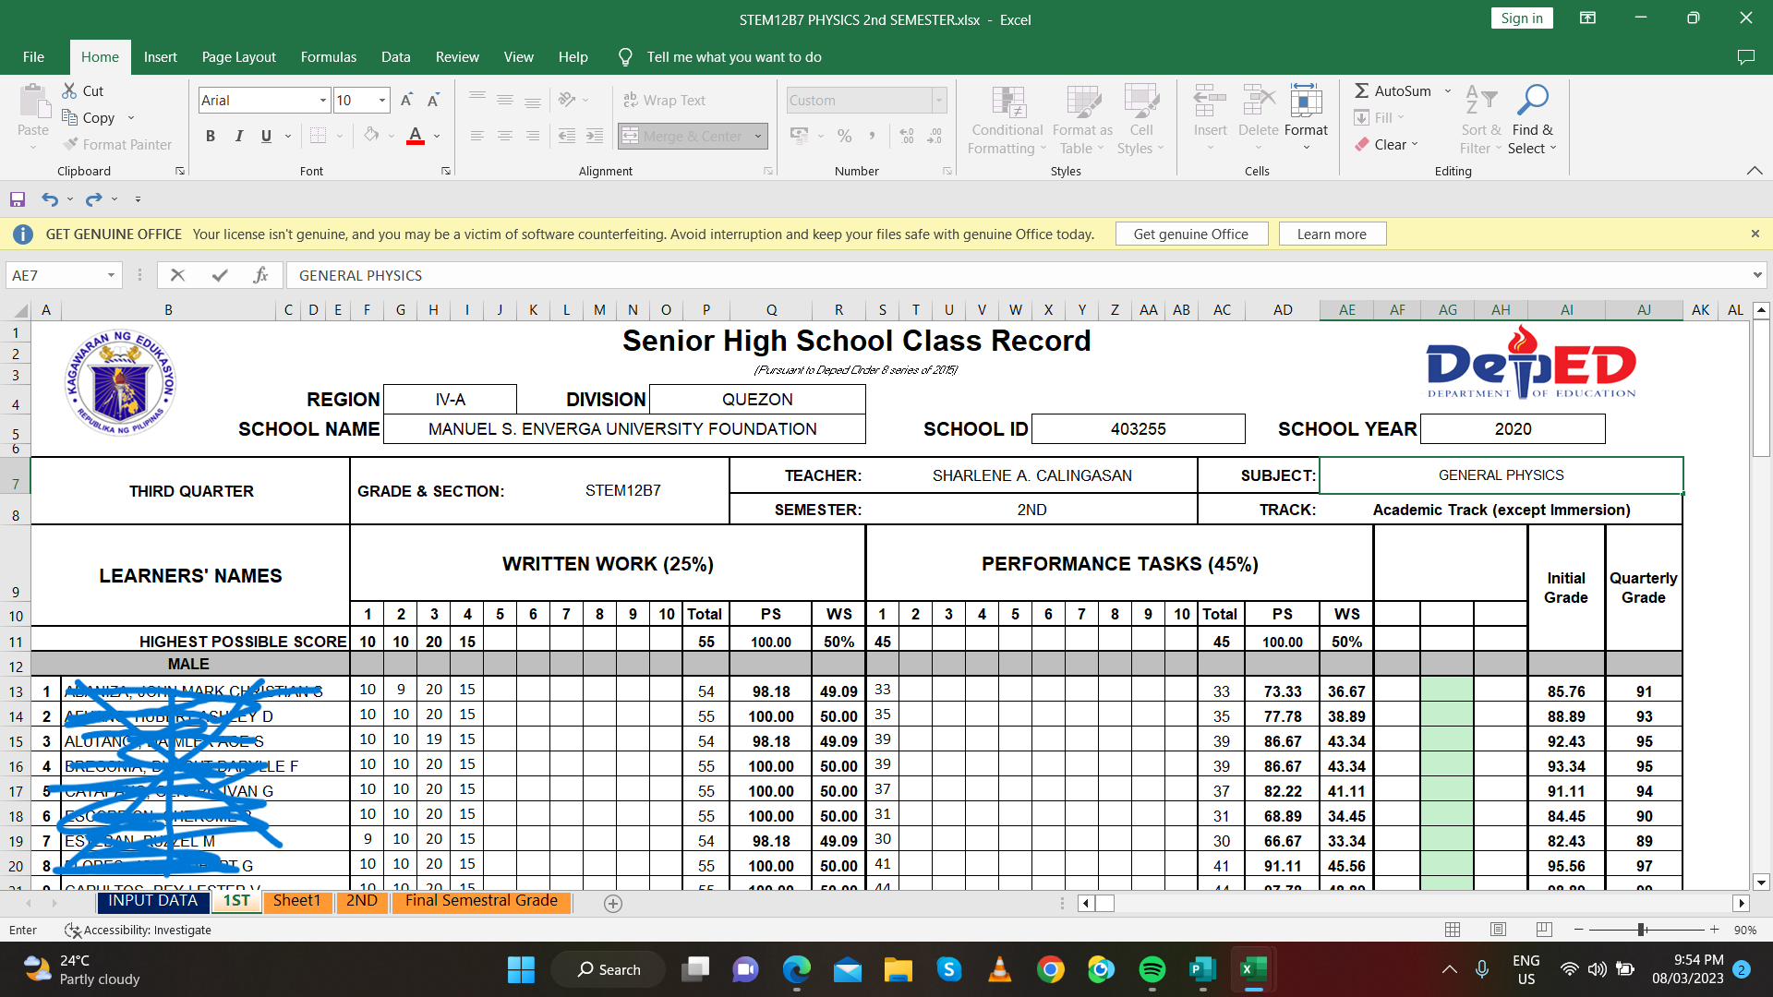The width and height of the screenshot is (1773, 997).
Task: Switch to Page Layout view in status bar
Action: click(x=1498, y=930)
